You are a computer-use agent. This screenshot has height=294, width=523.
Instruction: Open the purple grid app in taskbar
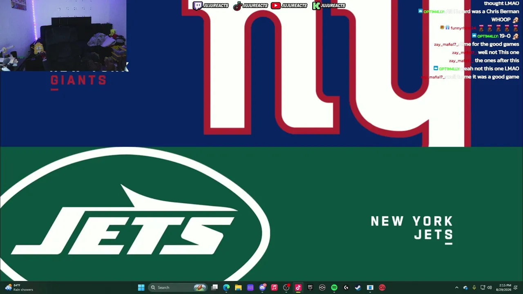click(250, 287)
